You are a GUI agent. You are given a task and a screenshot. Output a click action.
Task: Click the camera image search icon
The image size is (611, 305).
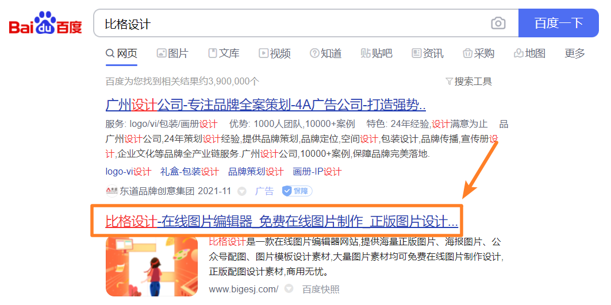point(498,23)
